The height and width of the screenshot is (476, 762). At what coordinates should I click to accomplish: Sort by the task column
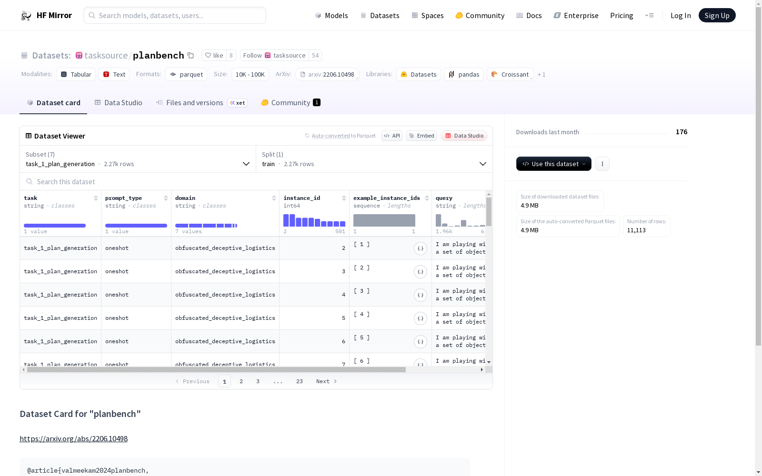(96, 198)
